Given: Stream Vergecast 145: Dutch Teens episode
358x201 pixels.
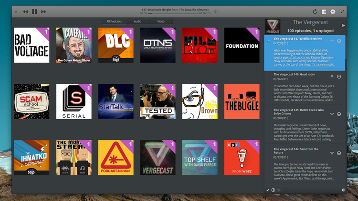Looking at the screenshot, I should coord(332,114).
